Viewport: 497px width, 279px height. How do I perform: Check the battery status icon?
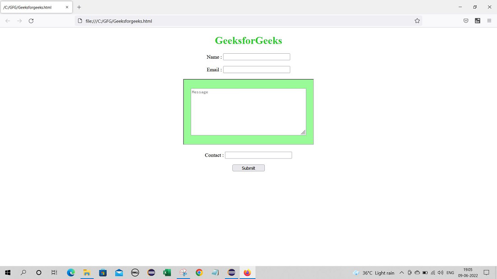pos(425,273)
